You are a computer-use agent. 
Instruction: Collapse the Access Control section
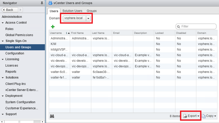pos(3,23)
